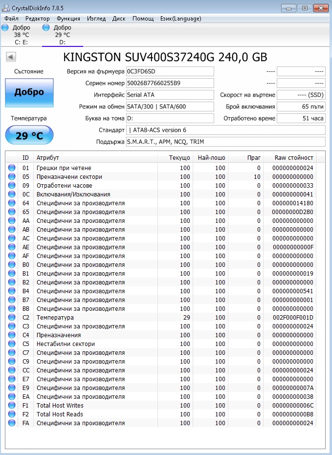This screenshot has width=332, height=455.
Task: Click the supported features field S.M.A.R.T., APM
Action: pos(226,142)
